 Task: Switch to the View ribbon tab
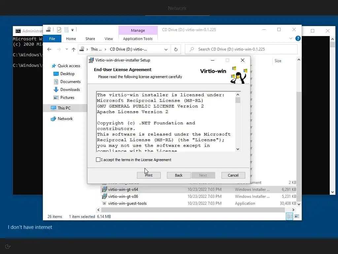click(109, 39)
